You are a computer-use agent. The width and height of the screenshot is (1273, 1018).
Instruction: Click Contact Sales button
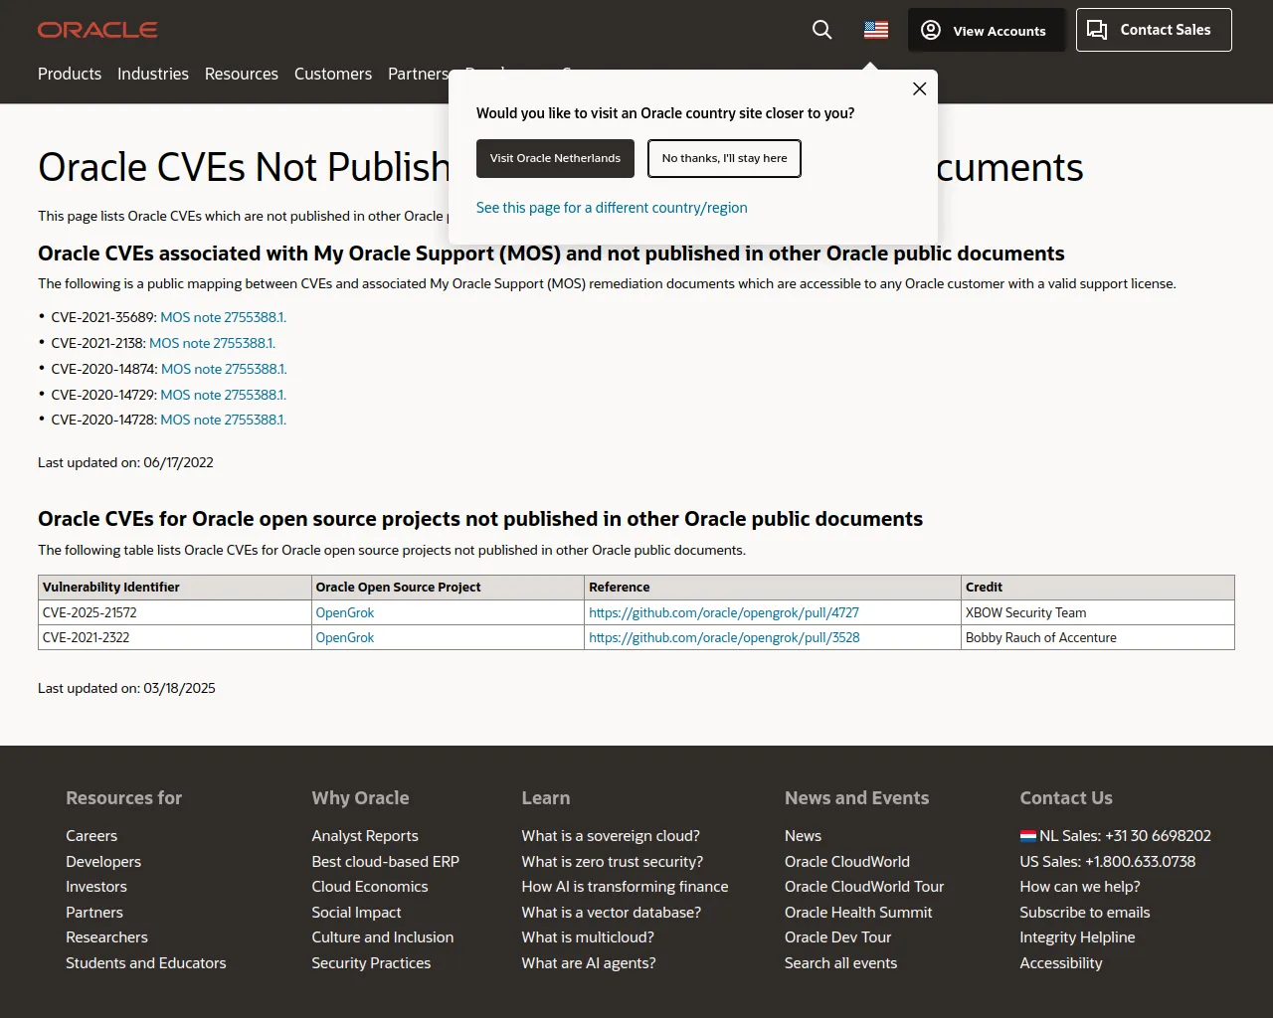tap(1154, 30)
